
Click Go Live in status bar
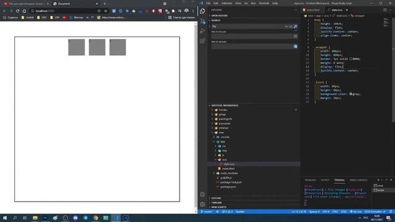click(355, 212)
